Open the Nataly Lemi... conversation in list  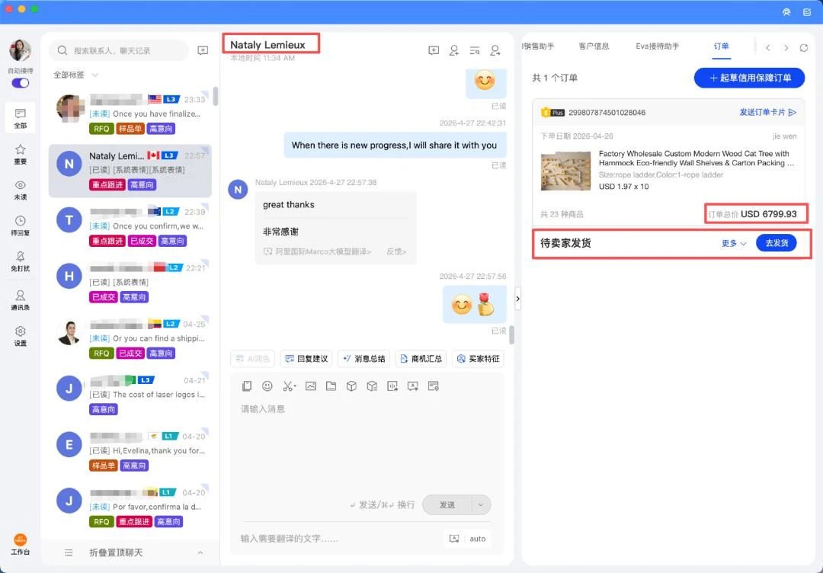pyautogui.click(x=130, y=171)
